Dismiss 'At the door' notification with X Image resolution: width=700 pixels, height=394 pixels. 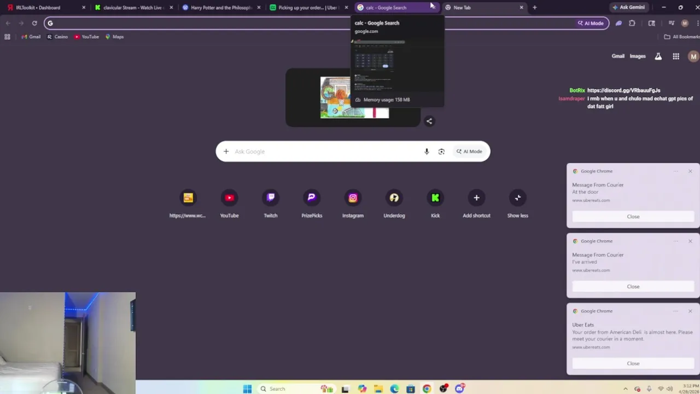coord(690,171)
